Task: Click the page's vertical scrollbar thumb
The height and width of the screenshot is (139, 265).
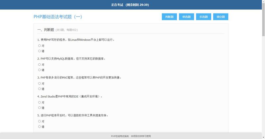Action: pyautogui.click(x=263, y=20)
